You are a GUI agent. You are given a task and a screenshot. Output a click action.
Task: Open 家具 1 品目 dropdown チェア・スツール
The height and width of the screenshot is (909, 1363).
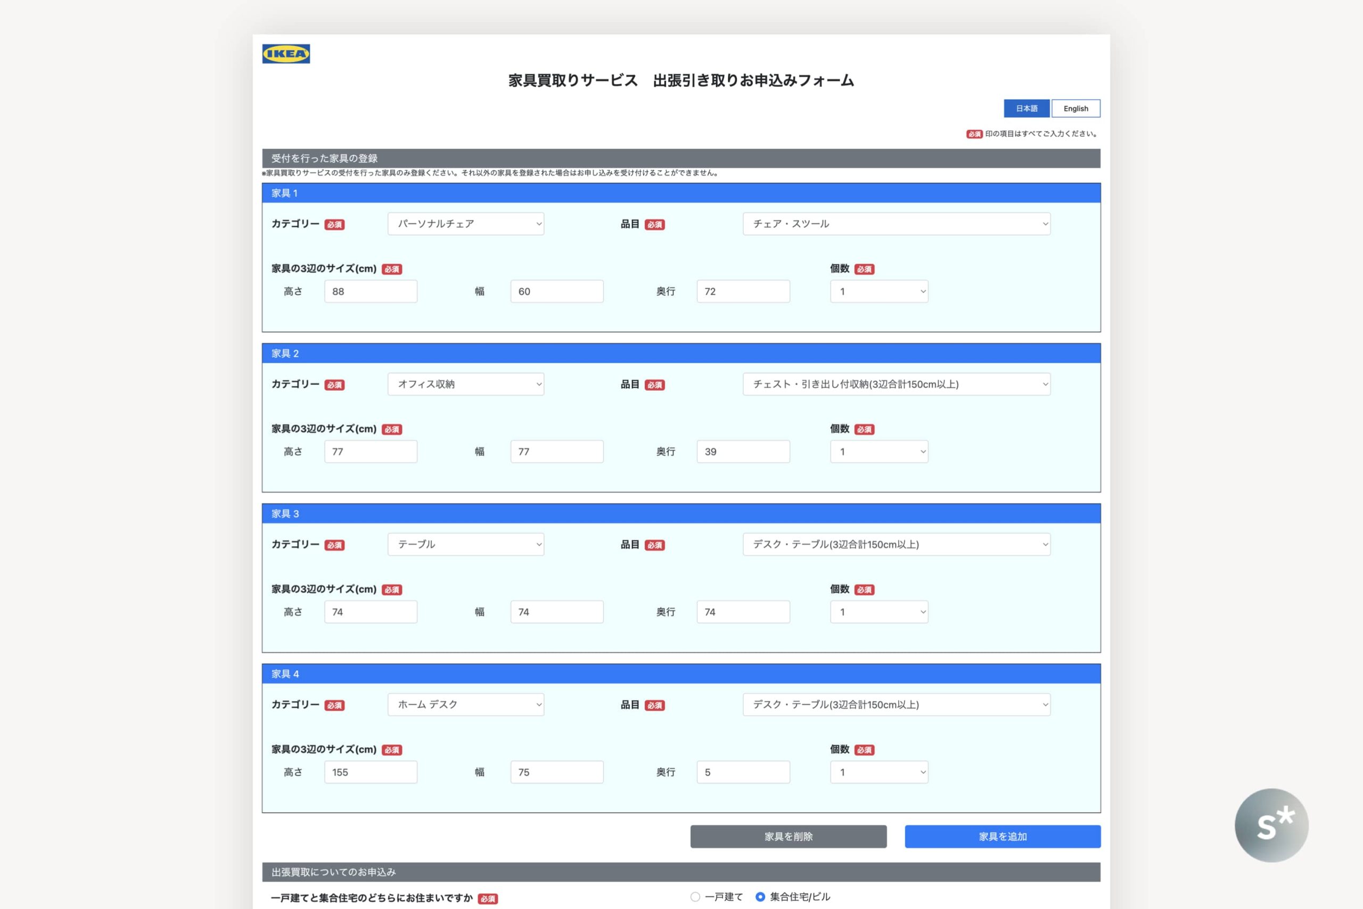[x=896, y=224]
